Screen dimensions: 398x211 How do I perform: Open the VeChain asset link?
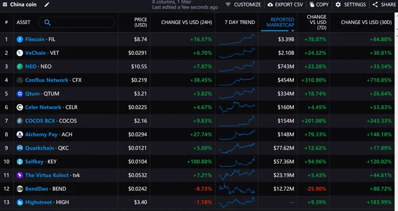36,53
